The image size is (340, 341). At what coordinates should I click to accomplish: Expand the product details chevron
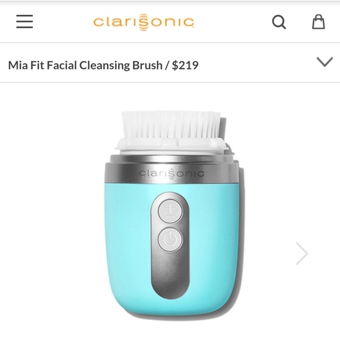(x=325, y=62)
